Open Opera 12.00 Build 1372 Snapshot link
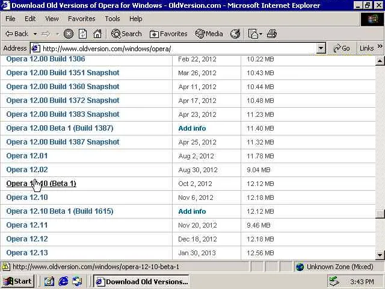The height and width of the screenshot is (289, 385). 63,101
